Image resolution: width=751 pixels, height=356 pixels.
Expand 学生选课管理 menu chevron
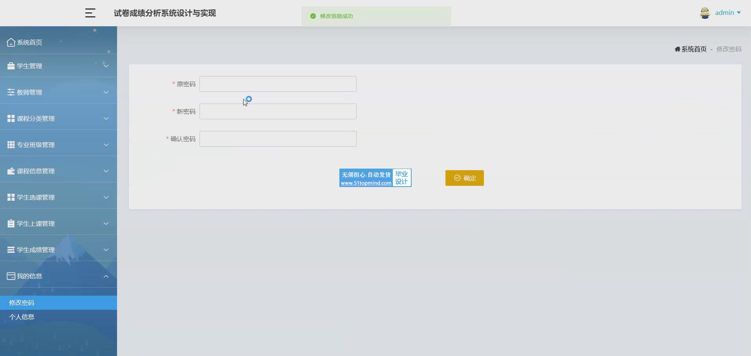coord(106,197)
